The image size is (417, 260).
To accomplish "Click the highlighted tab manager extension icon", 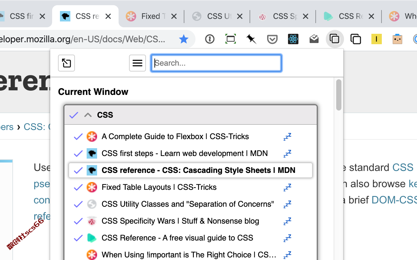I will pyautogui.click(x=335, y=39).
